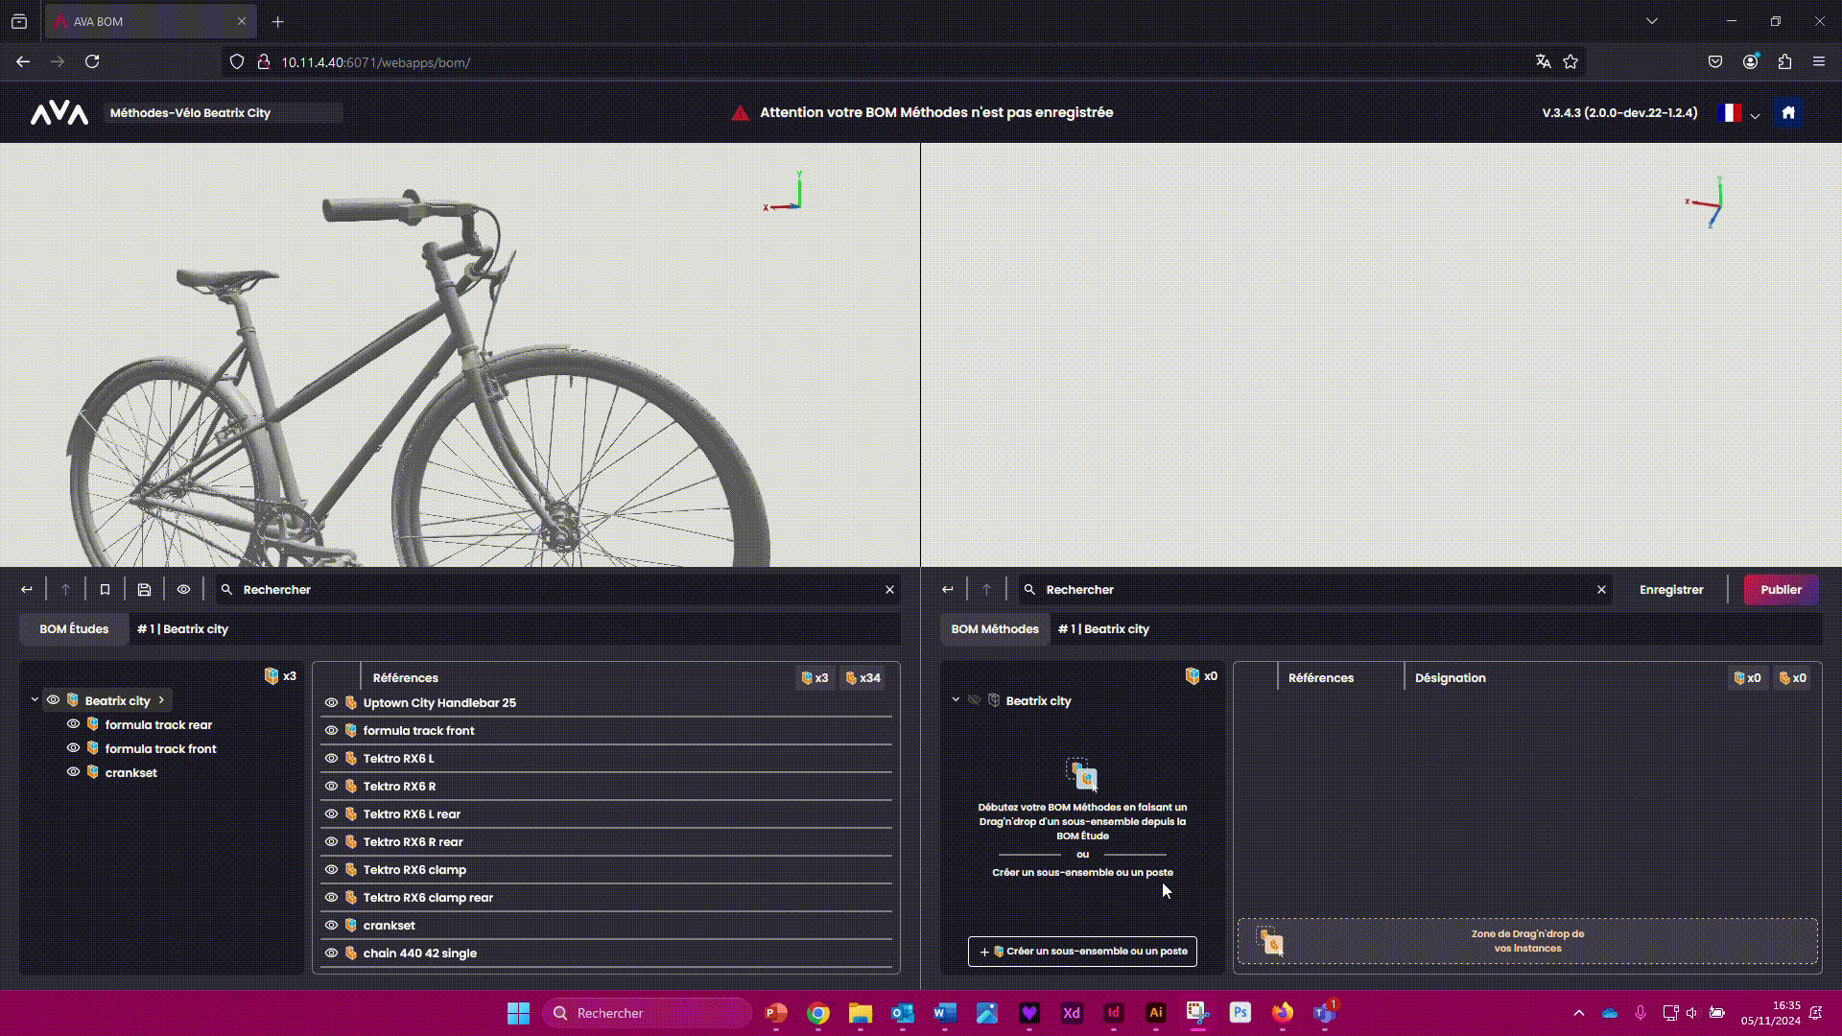Image resolution: width=1842 pixels, height=1036 pixels.
Task: Toggle visibility of Uptown City Handlebar 25
Action: pos(331,703)
